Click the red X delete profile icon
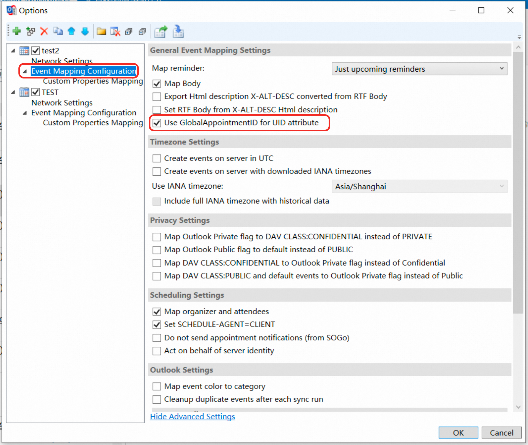The height and width of the screenshot is (445, 528). 44,31
